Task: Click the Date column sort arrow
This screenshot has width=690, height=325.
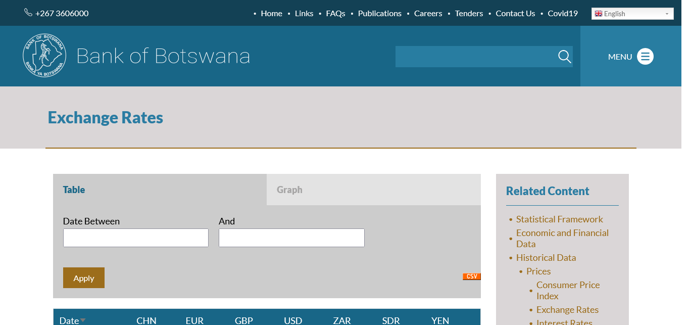Action: point(83,320)
